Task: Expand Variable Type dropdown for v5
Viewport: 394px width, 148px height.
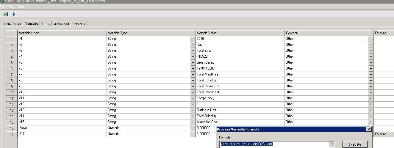Action: (x=193, y=63)
